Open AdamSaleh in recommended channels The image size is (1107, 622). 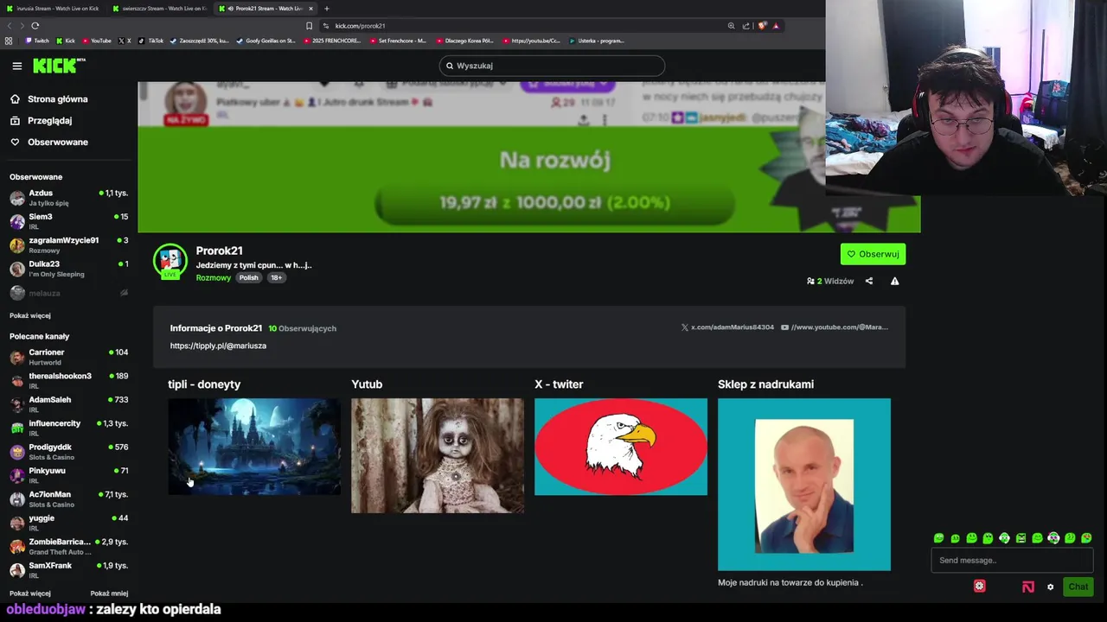[x=68, y=404]
